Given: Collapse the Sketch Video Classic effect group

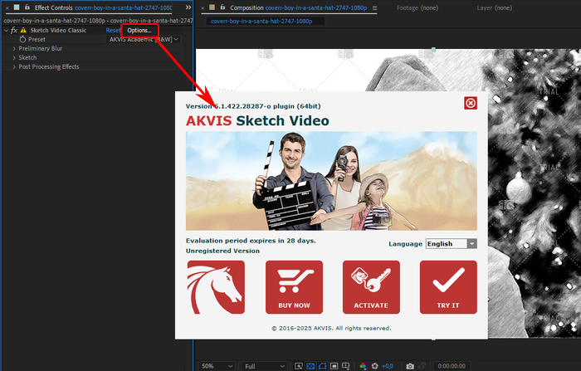Looking at the screenshot, I should pos(6,31).
